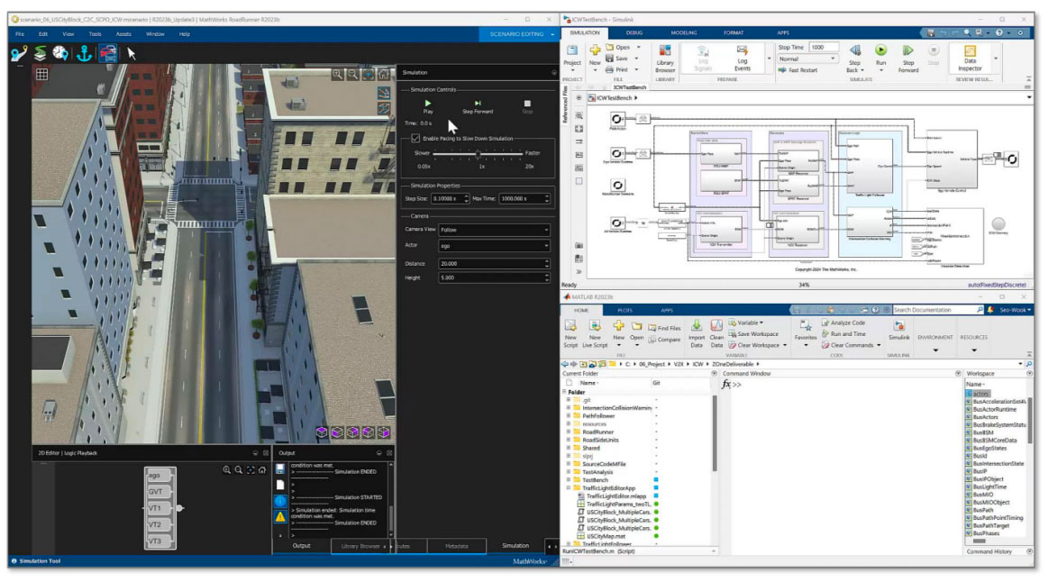This screenshot has height=582, width=1048.
Task: Select the road plan tool in RoadRunner toolbar
Action: tap(19, 53)
